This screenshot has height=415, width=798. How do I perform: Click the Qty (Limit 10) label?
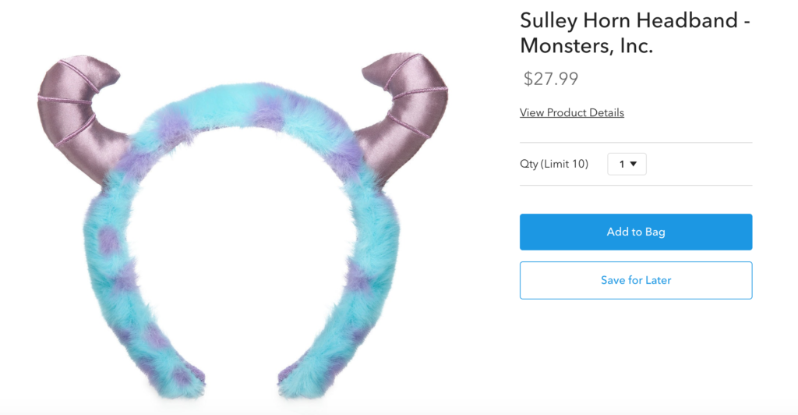pyautogui.click(x=554, y=164)
